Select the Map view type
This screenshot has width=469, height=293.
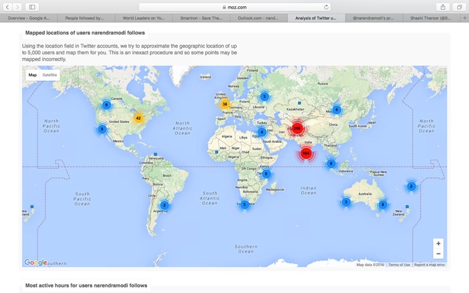pos(33,75)
